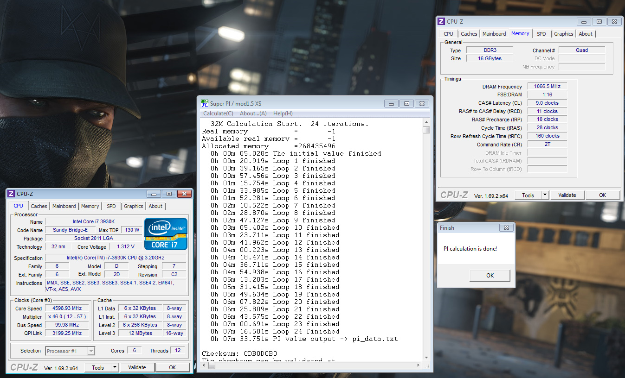Switch to Graphics tab in CPU-Z Memory window
The width and height of the screenshot is (625, 378).
(564, 34)
